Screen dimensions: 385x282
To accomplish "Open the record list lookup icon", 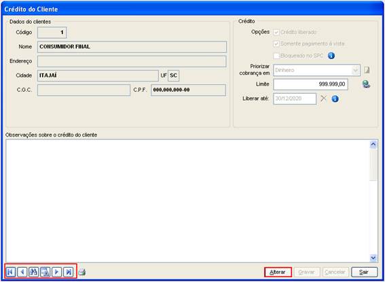I will tap(45, 272).
